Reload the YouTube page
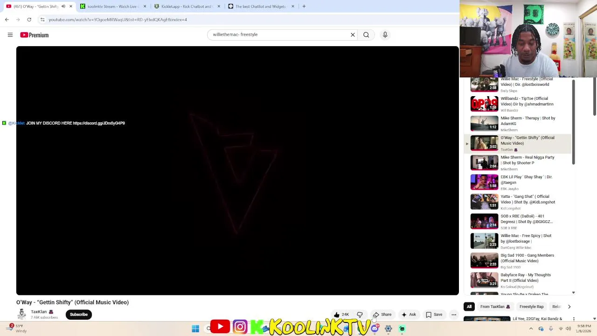597x336 pixels. (29, 20)
